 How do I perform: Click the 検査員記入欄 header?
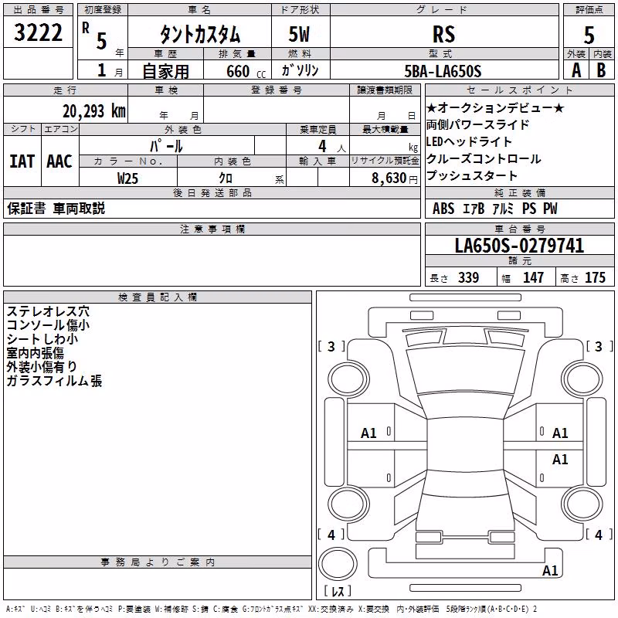[158, 297]
